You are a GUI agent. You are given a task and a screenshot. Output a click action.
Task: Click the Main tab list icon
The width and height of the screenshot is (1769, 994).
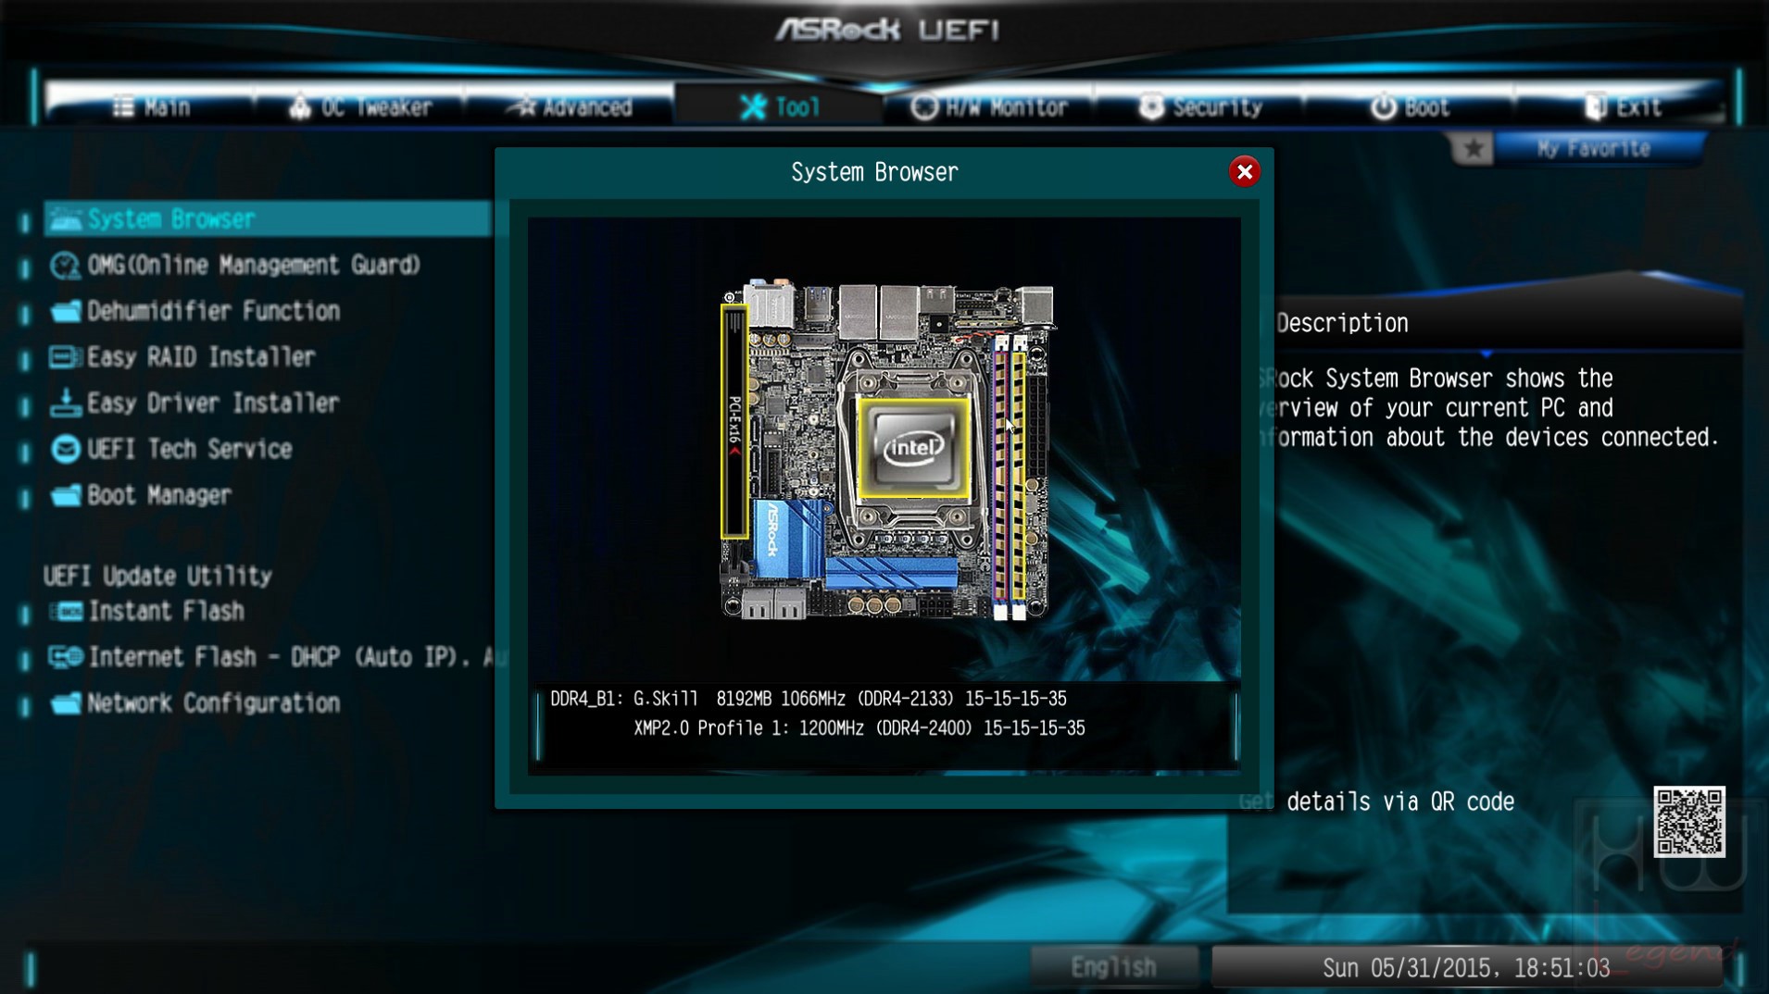click(x=123, y=106)
